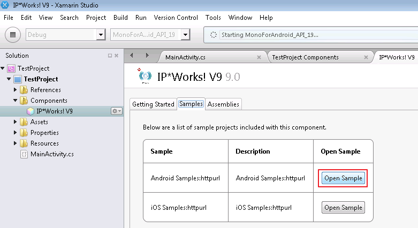Viewport: 418px width, 228px height.
Task: Switch to the Assemblies tab
Action: pyautogui.click(x=223, y=104)
